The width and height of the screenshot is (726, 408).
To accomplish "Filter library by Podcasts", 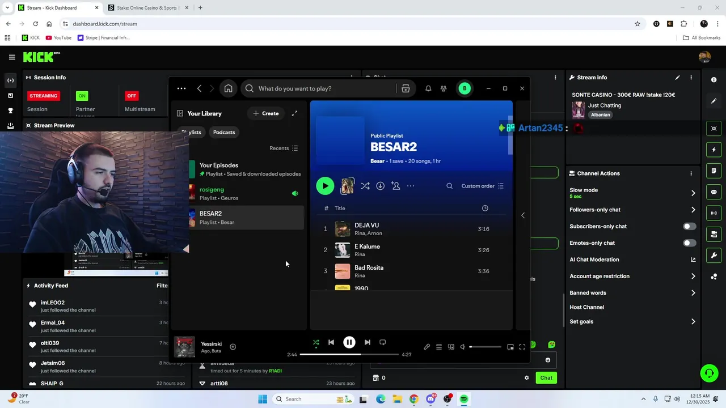I will [x=224, y=132].
